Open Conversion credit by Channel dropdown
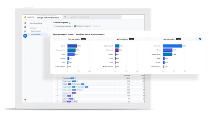223x128 pixels. (x=64, y=34)
